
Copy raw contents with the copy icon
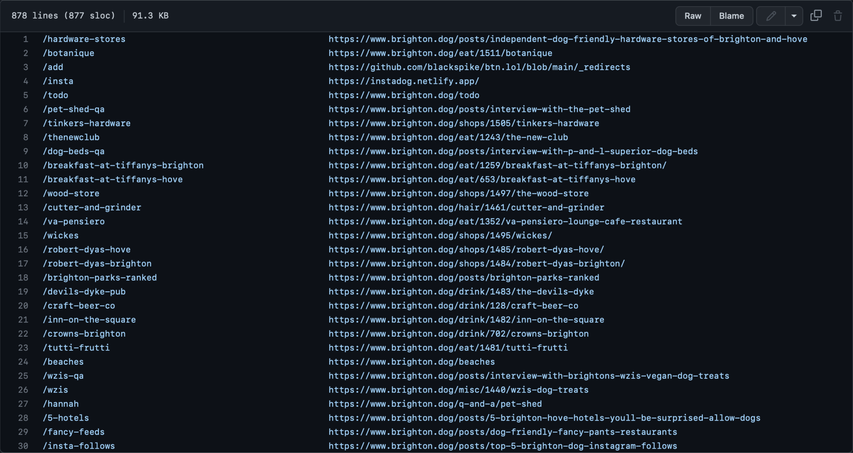816,16
